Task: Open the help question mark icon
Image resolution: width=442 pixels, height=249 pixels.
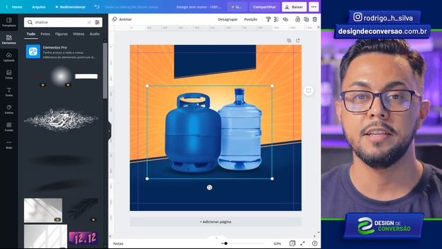Action: 315,243
